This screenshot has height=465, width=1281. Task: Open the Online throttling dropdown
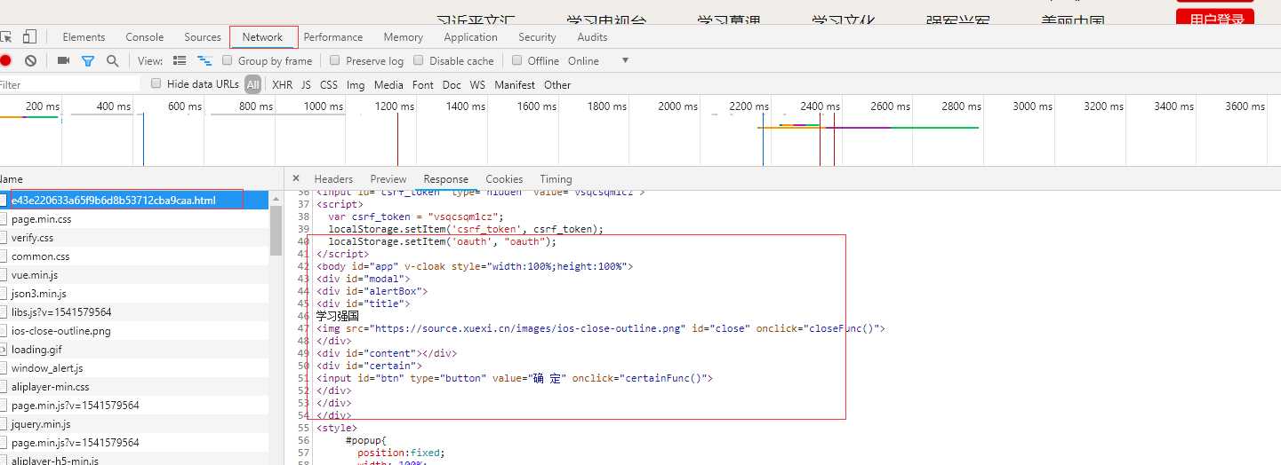click(598, 60)
